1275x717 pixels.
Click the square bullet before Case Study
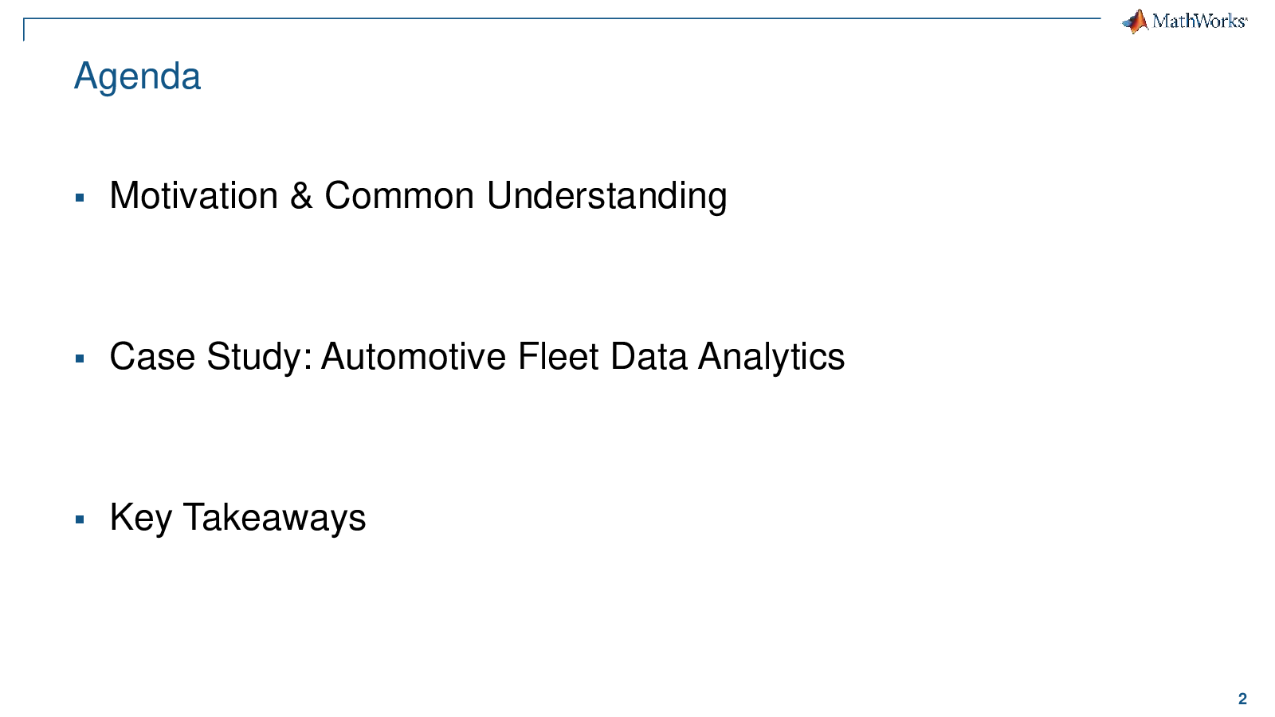pyautogui.click(x=80, y=358)
